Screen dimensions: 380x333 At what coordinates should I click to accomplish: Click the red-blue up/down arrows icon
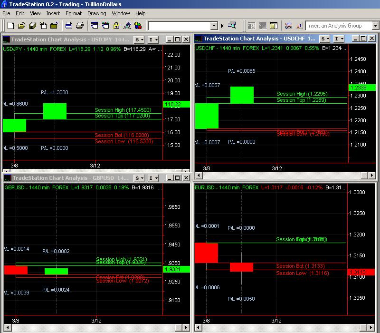pos(299,26)
